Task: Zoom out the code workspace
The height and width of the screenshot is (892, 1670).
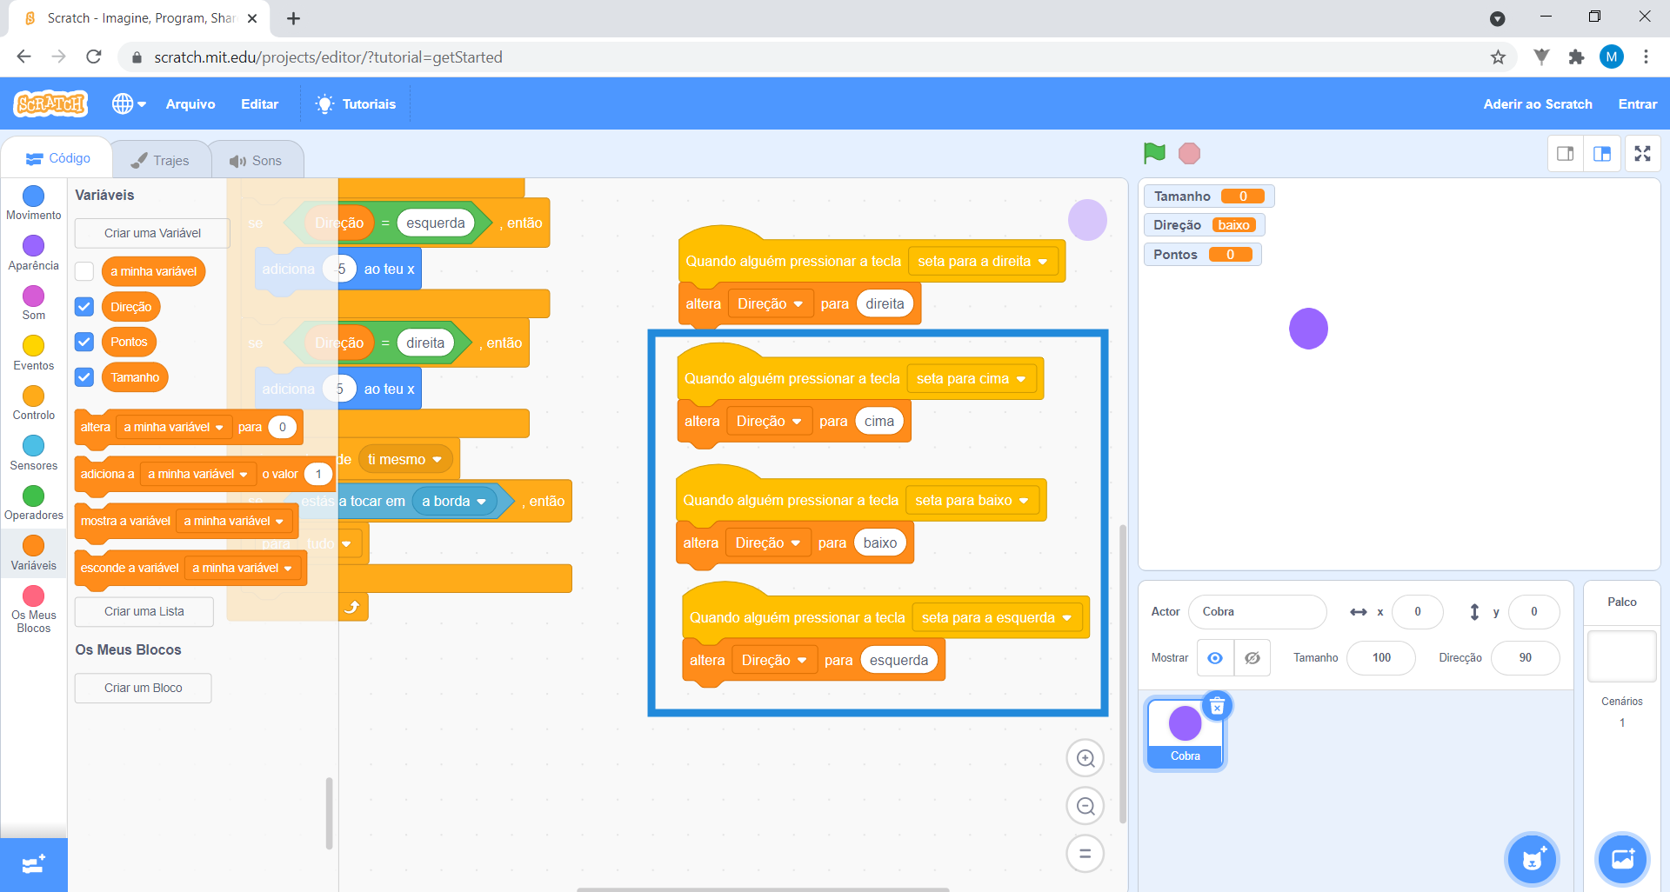Action: (x=1085, y=806)
